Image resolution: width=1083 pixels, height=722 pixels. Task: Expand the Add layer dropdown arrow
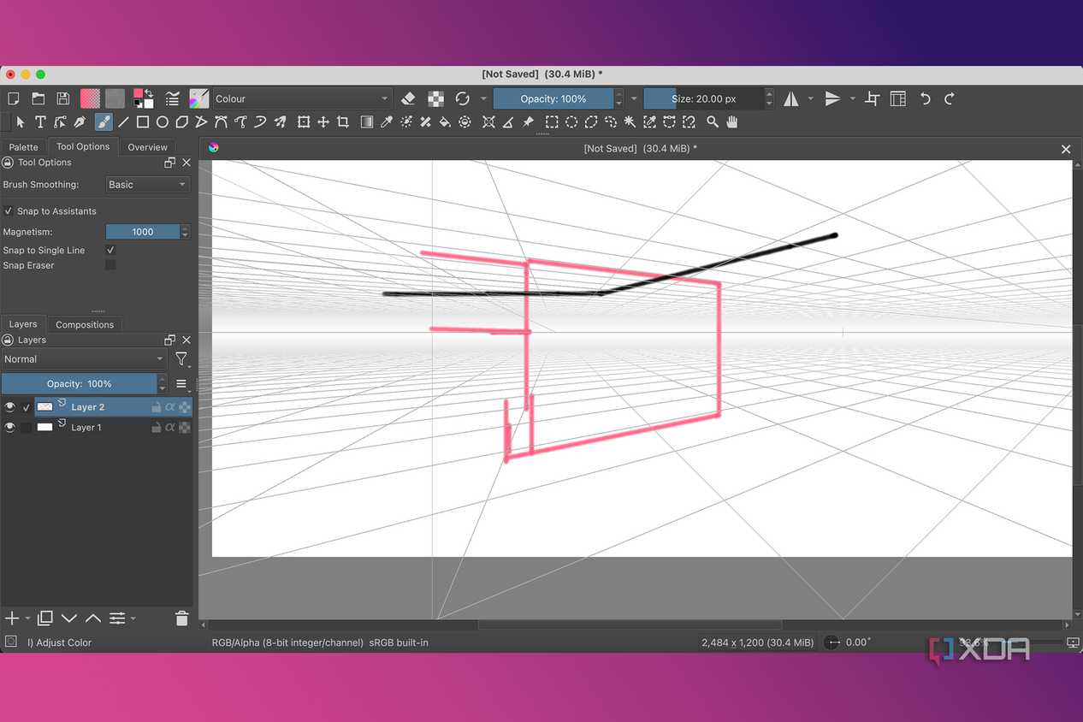click(28, 618)
